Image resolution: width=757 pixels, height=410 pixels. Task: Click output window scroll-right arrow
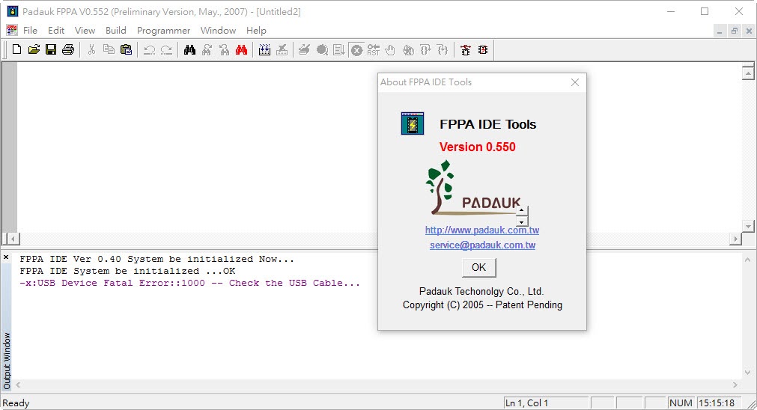[736, 385]
